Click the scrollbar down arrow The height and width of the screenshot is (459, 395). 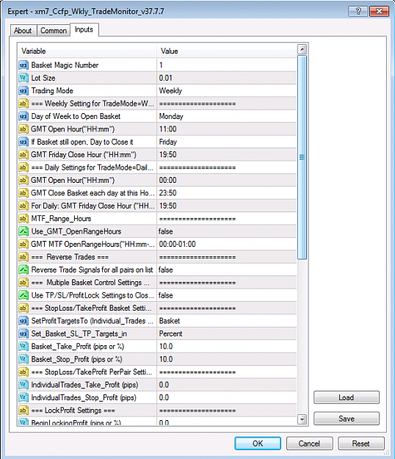(x=302, y=419)
